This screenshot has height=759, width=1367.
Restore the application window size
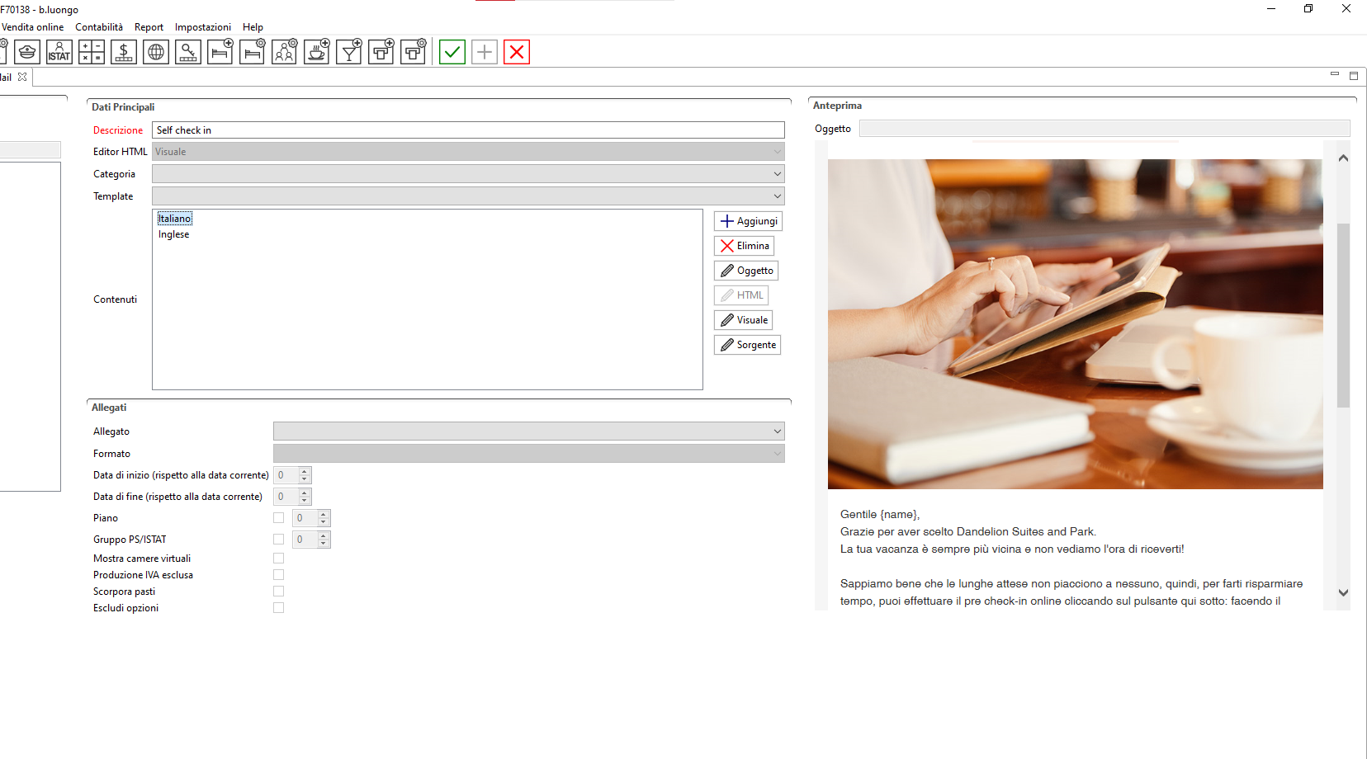pyautogui.click(x=1308, y=8)
